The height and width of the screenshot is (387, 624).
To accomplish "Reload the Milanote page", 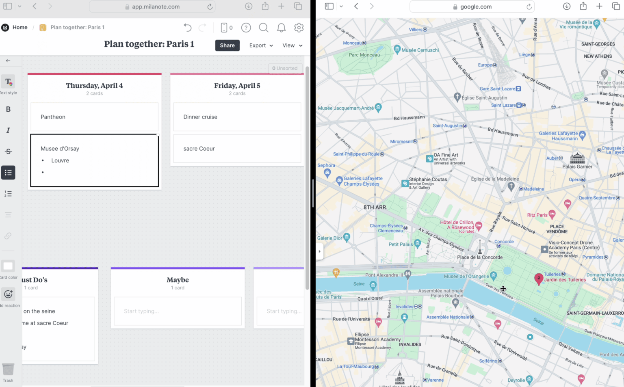I will (210, 6).
